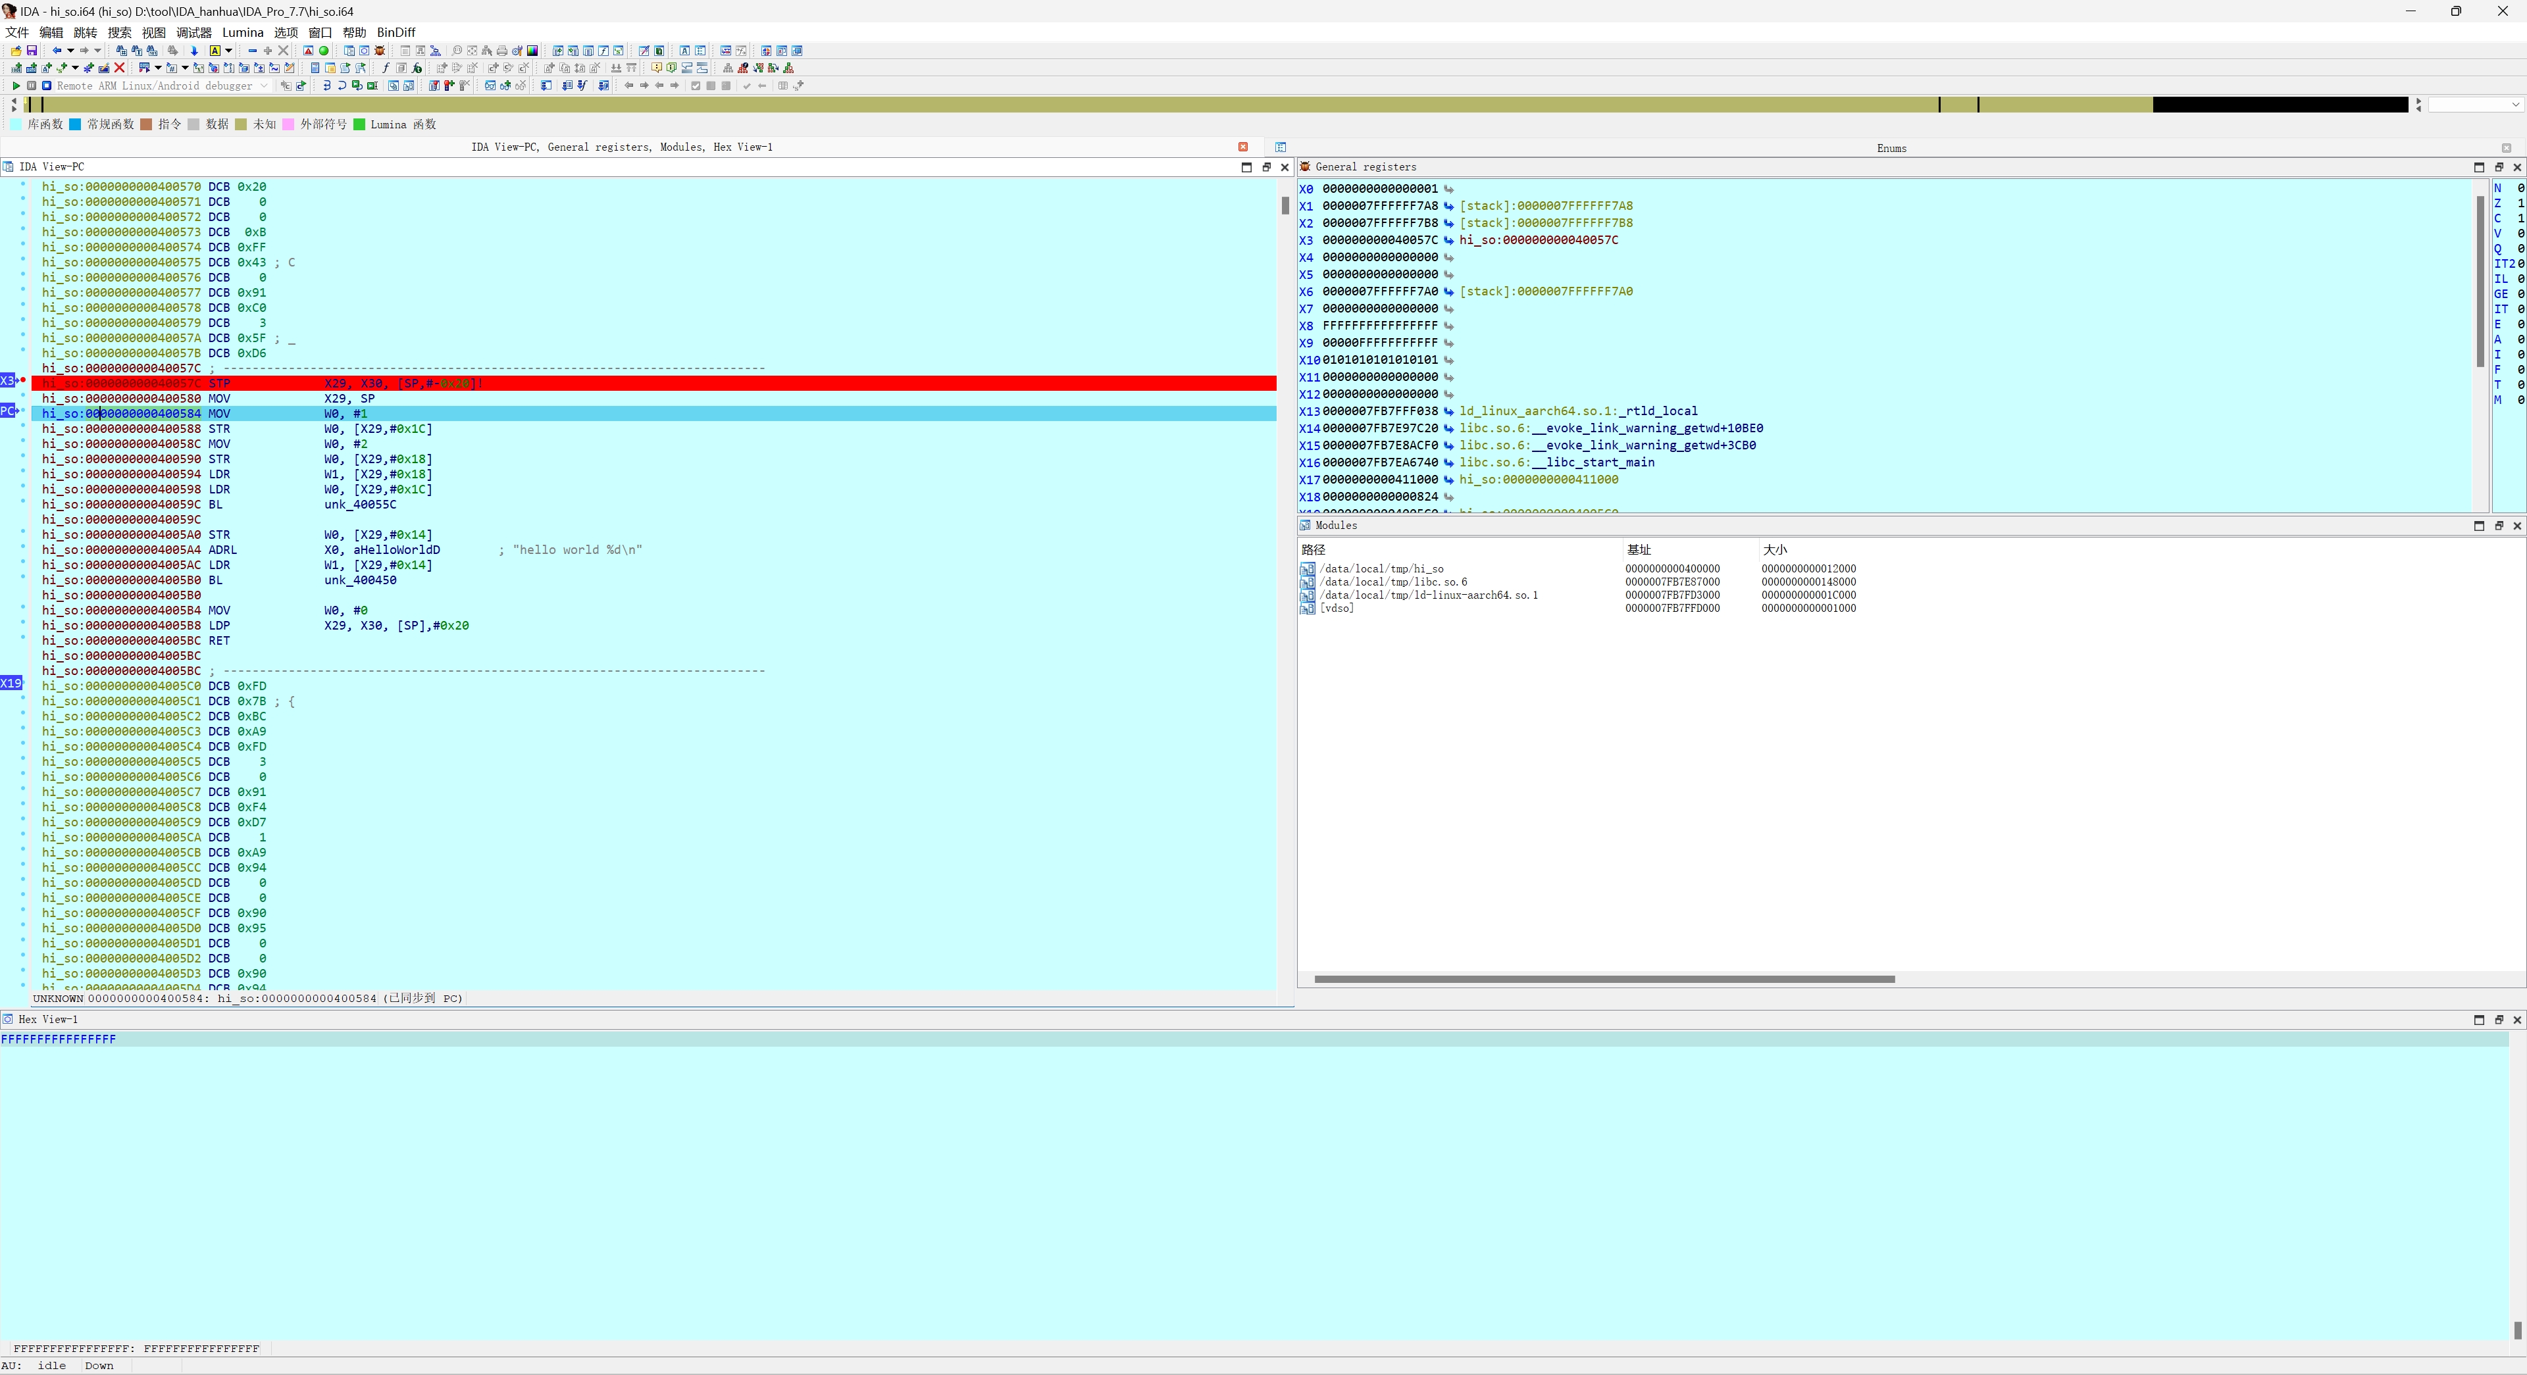Click the step over icon on the debugger toolbar

(342, 86)
